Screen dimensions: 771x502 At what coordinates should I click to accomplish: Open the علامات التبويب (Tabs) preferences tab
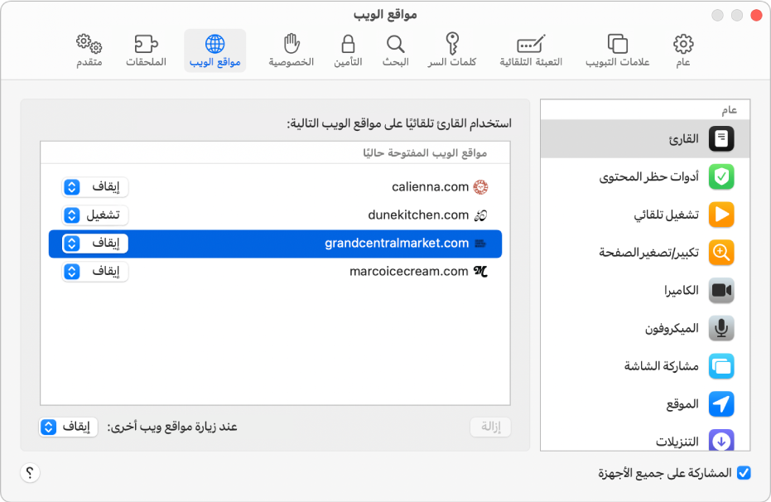pos(618,51)
